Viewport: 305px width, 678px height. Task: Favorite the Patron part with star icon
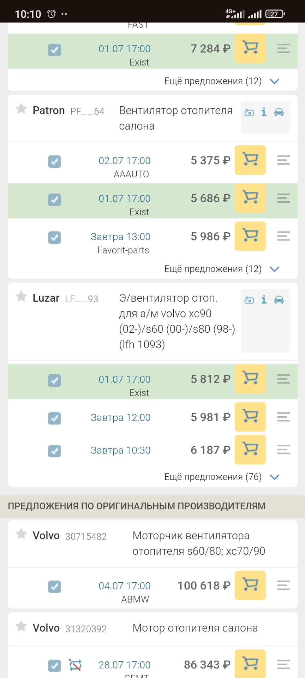point(21,109)
